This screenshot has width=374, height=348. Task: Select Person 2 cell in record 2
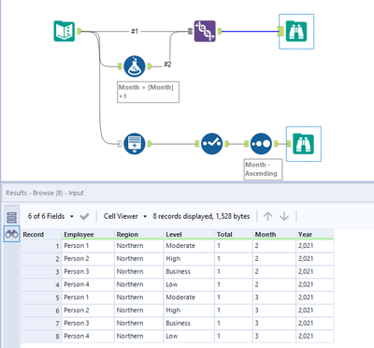(x=88, y=259)
